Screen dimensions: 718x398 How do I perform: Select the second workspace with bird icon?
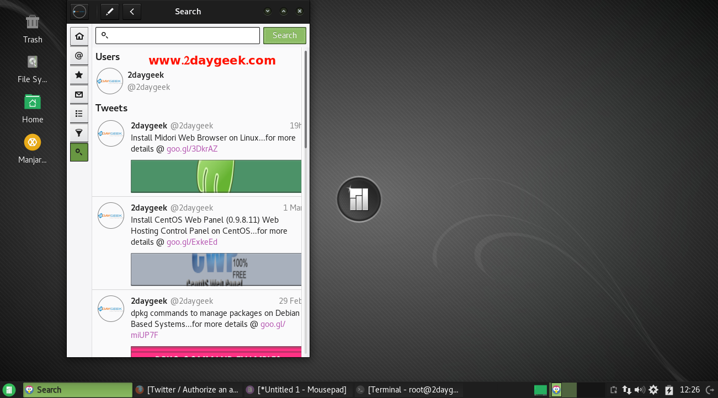pos(563,390)
